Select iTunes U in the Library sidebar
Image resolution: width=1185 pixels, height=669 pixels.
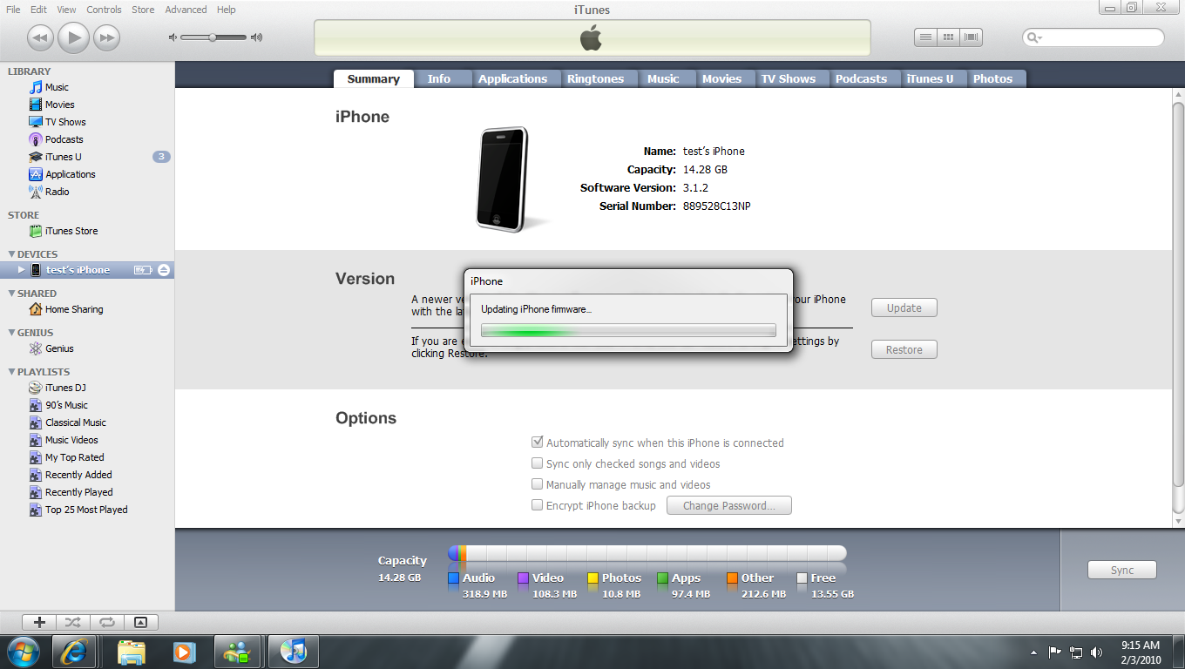(x=55, y=157)
